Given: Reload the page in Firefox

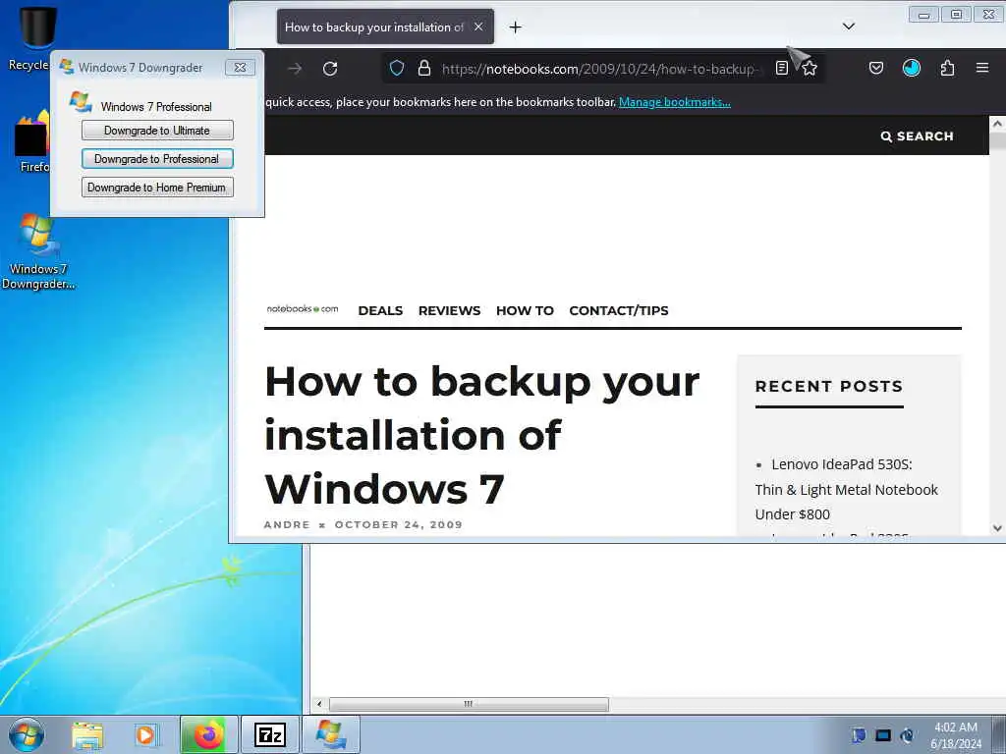Looking at the screenshot, I should tap(330, 69).
